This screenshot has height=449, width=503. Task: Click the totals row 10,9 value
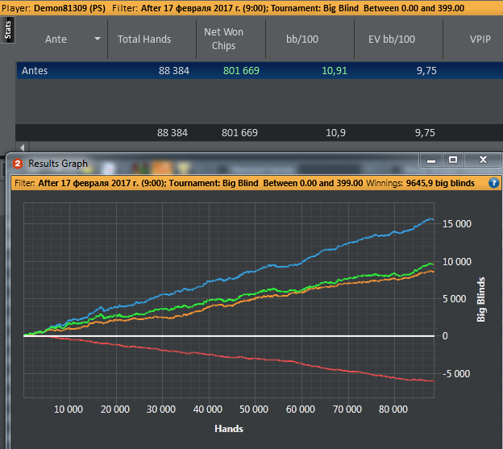pos(335,133)
